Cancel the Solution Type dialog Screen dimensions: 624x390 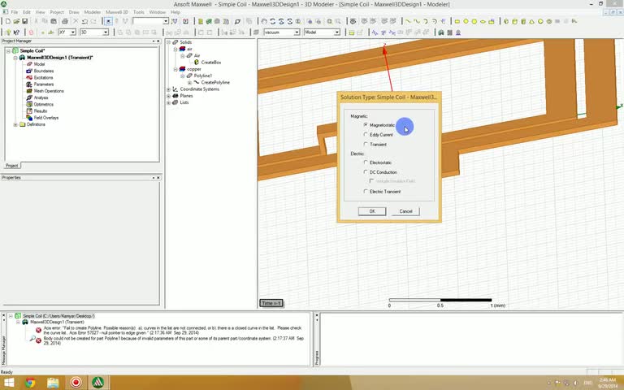coord(405,211)
